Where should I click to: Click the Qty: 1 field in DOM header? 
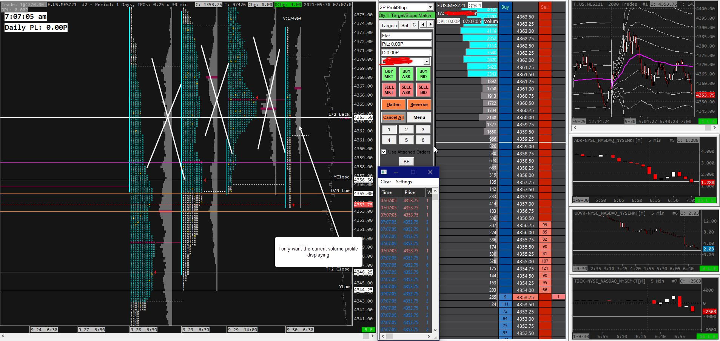[475, 5]
